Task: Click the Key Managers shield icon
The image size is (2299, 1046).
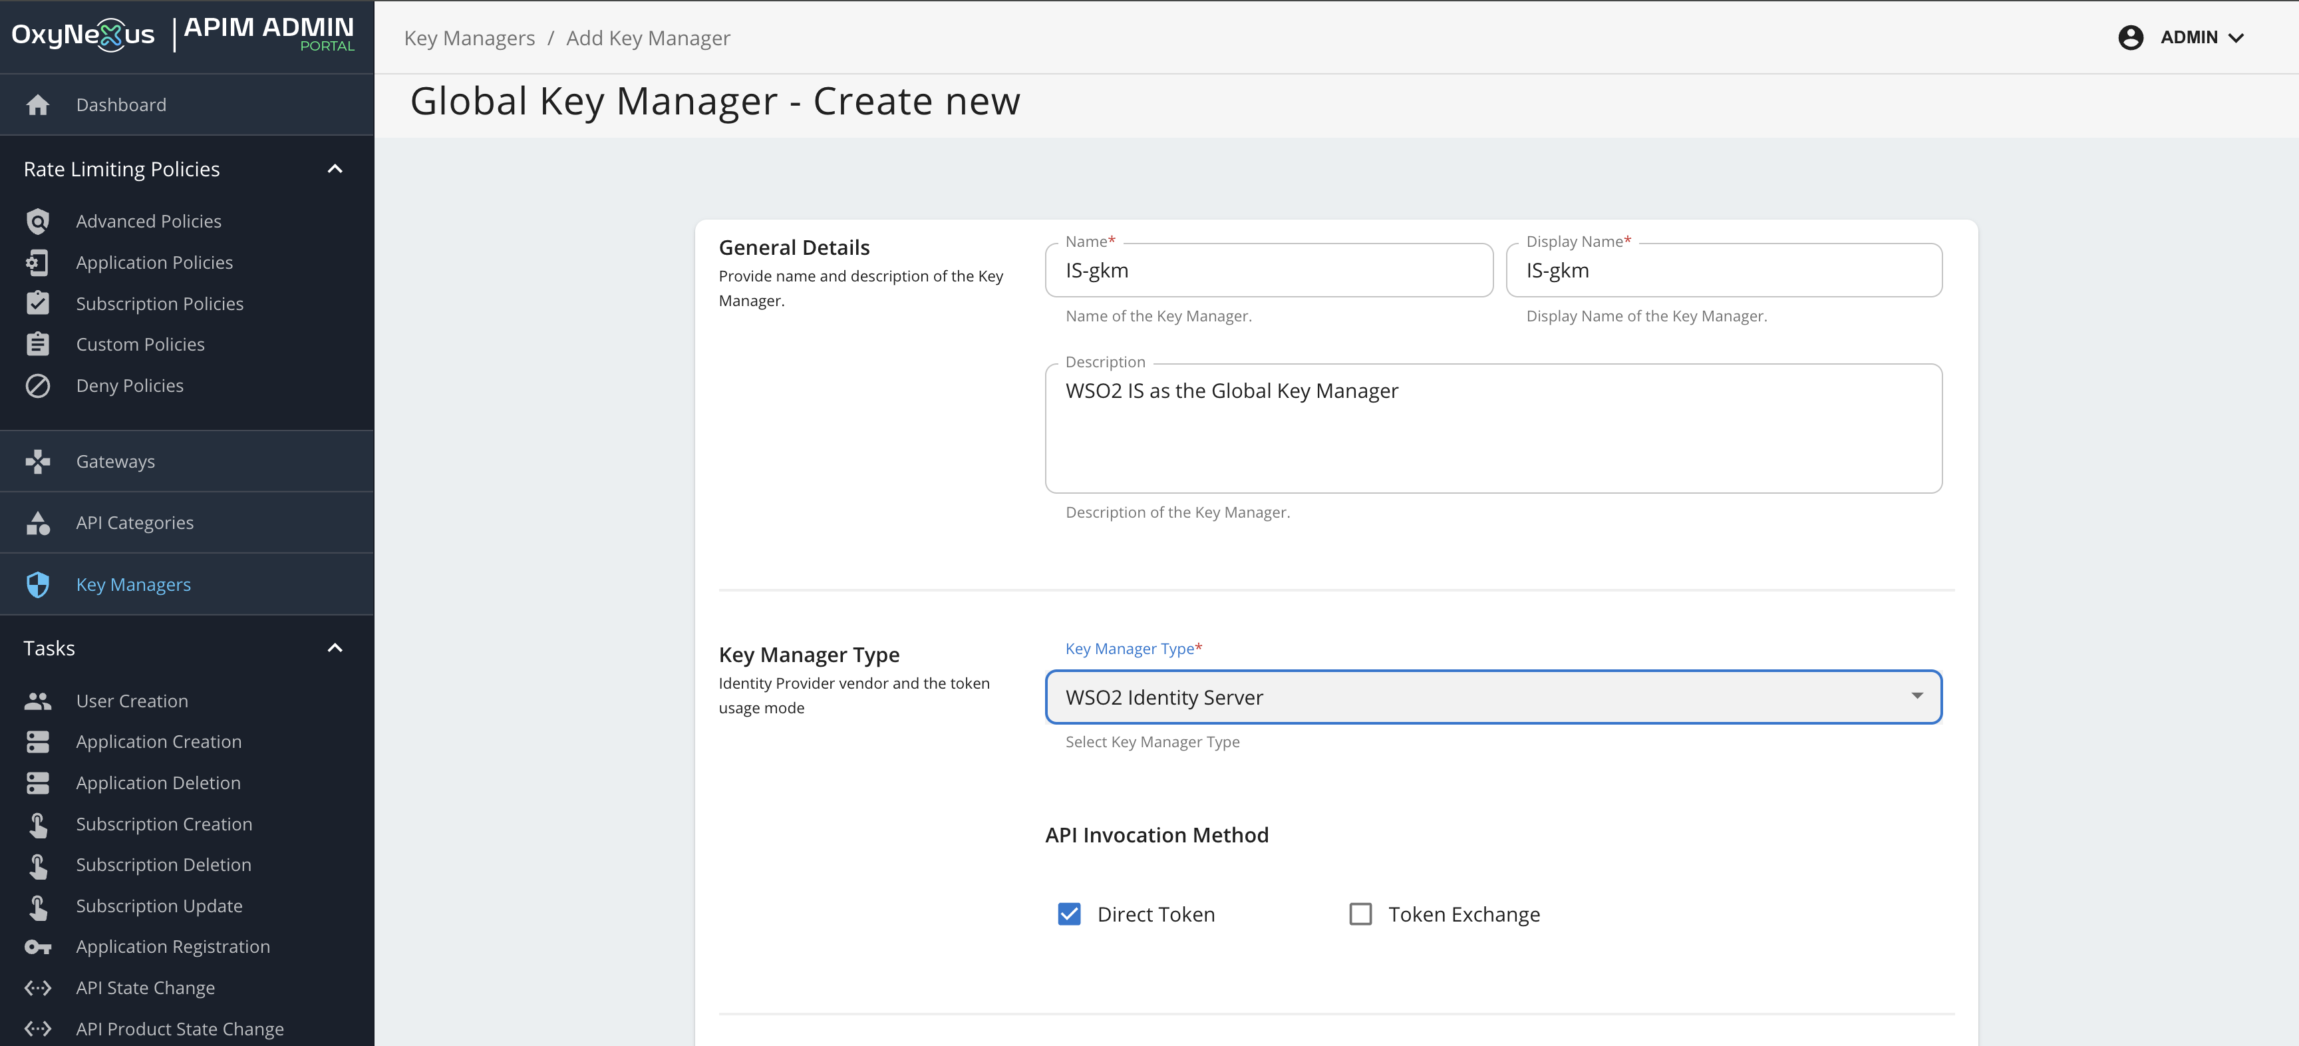Action: coord(37,585)
